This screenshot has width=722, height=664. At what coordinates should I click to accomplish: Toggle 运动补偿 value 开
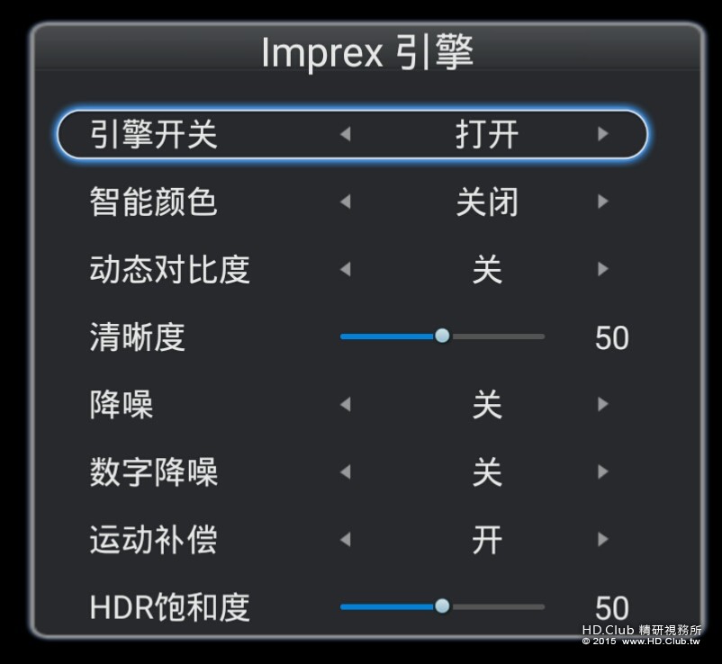[x=486, y=540]
